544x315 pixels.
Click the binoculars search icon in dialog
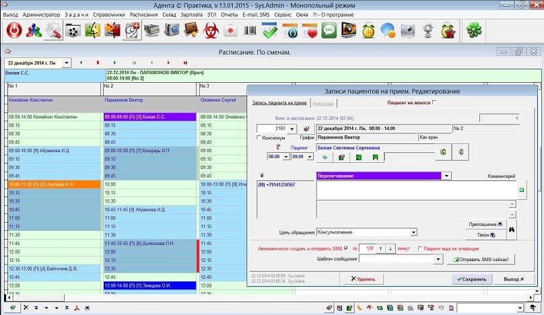click(x=511, y=229)
